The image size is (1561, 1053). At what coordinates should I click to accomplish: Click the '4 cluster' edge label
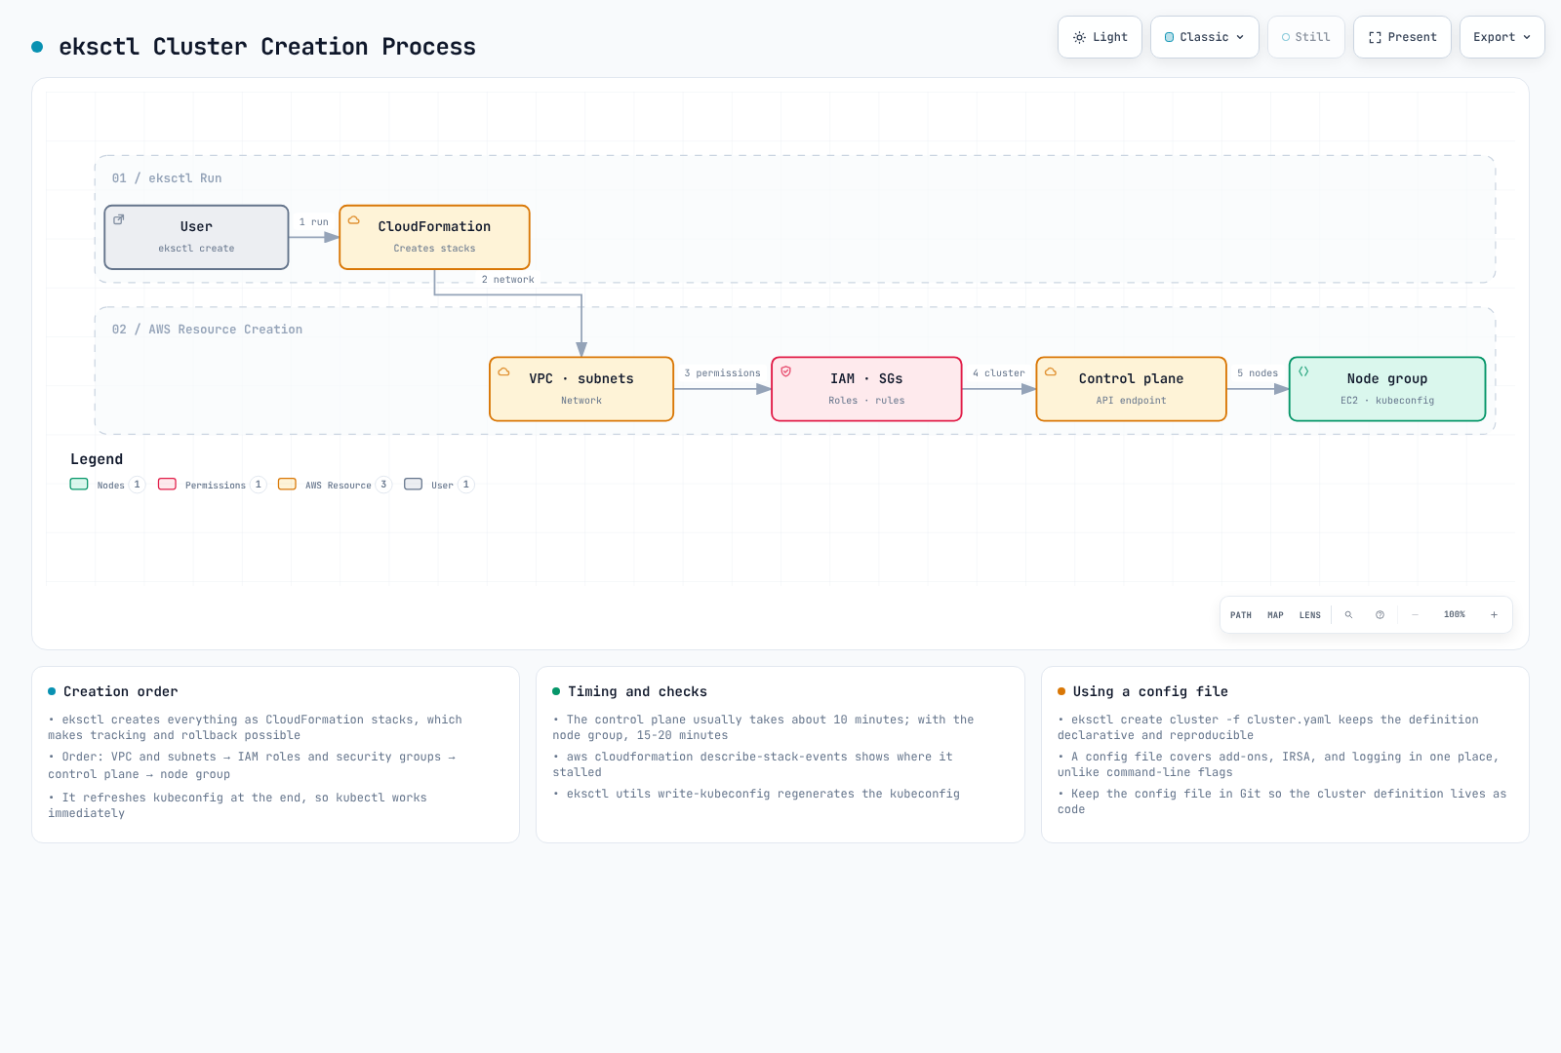coord(999,373)
